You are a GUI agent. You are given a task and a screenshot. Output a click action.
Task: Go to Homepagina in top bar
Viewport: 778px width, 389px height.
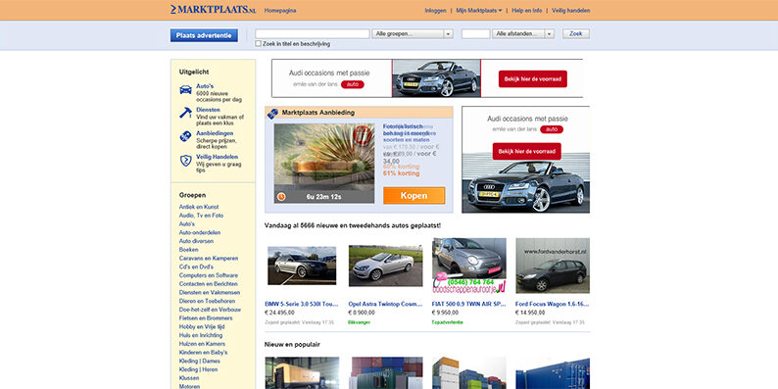[x=280, y=11]
